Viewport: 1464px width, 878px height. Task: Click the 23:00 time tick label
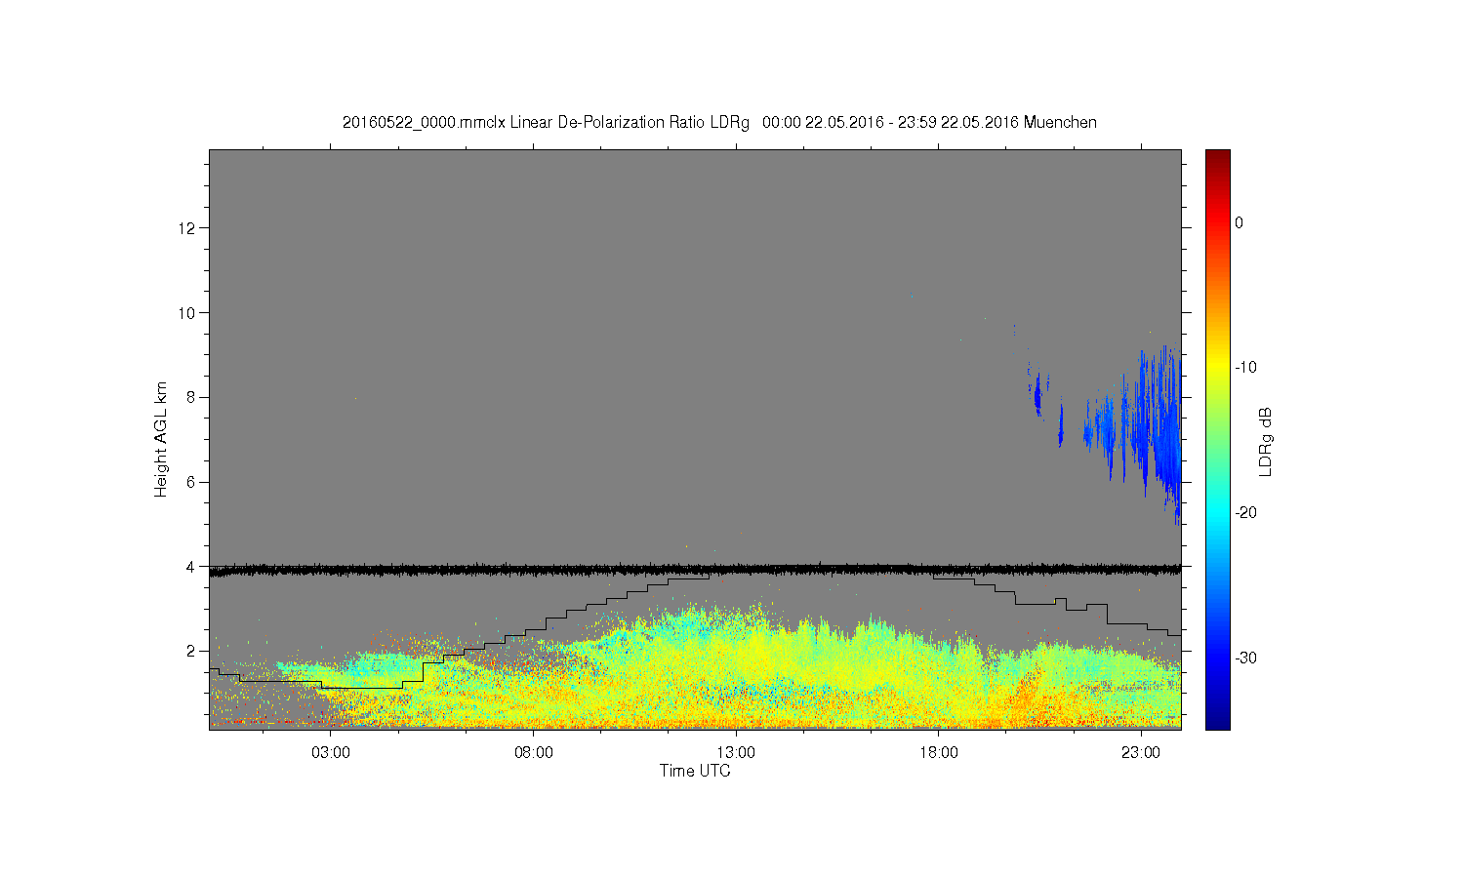(x=1140, y=753)
